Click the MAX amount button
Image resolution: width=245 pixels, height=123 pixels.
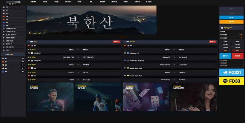(x=237, y=51)
